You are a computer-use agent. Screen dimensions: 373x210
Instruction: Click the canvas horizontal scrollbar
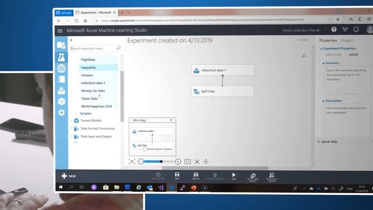pyautogui.click(x=215, y=168)
